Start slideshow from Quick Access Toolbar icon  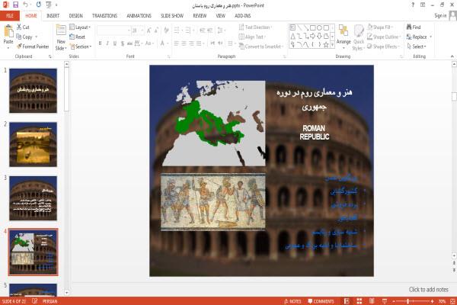(49, 5)
